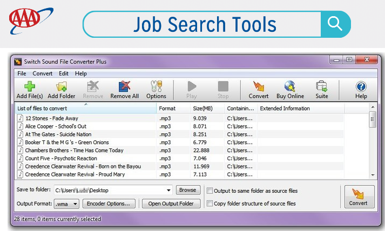The width and height of the screenshot is (385, 231).
Task: Click the status bar 28 items text
Action: point(57,219)
